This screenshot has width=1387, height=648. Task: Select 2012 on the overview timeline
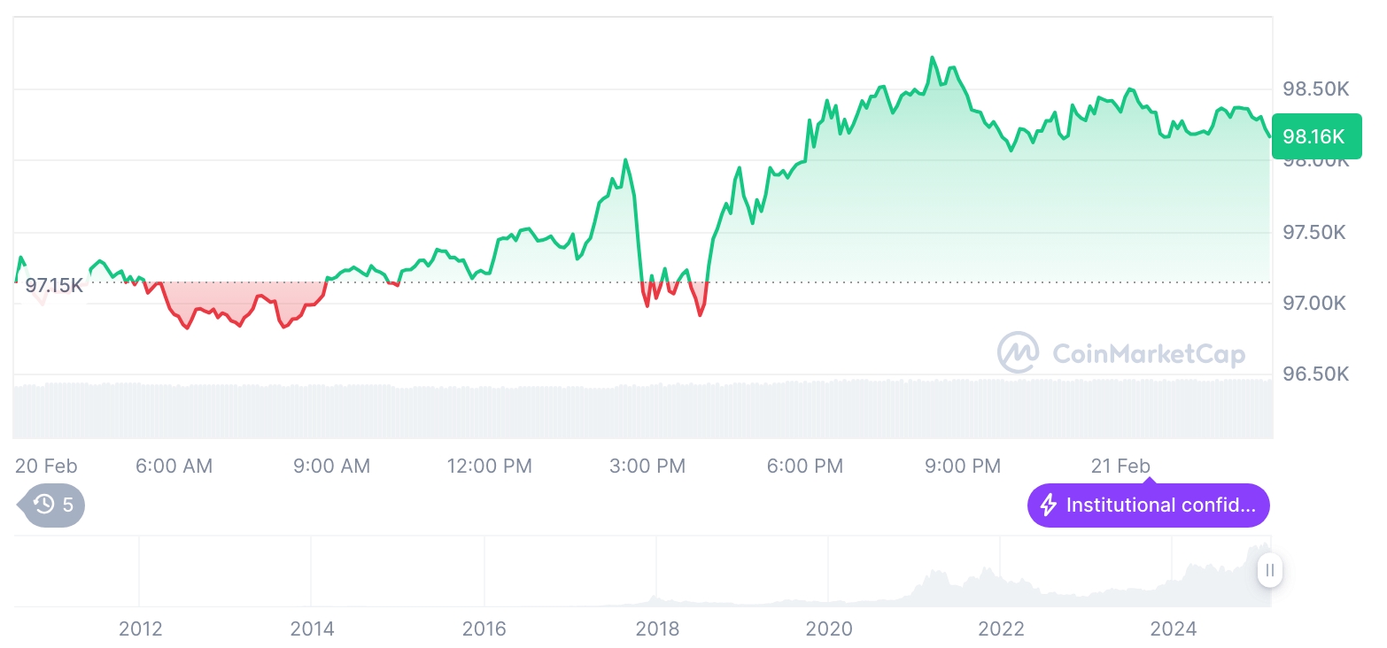[140, 629]
